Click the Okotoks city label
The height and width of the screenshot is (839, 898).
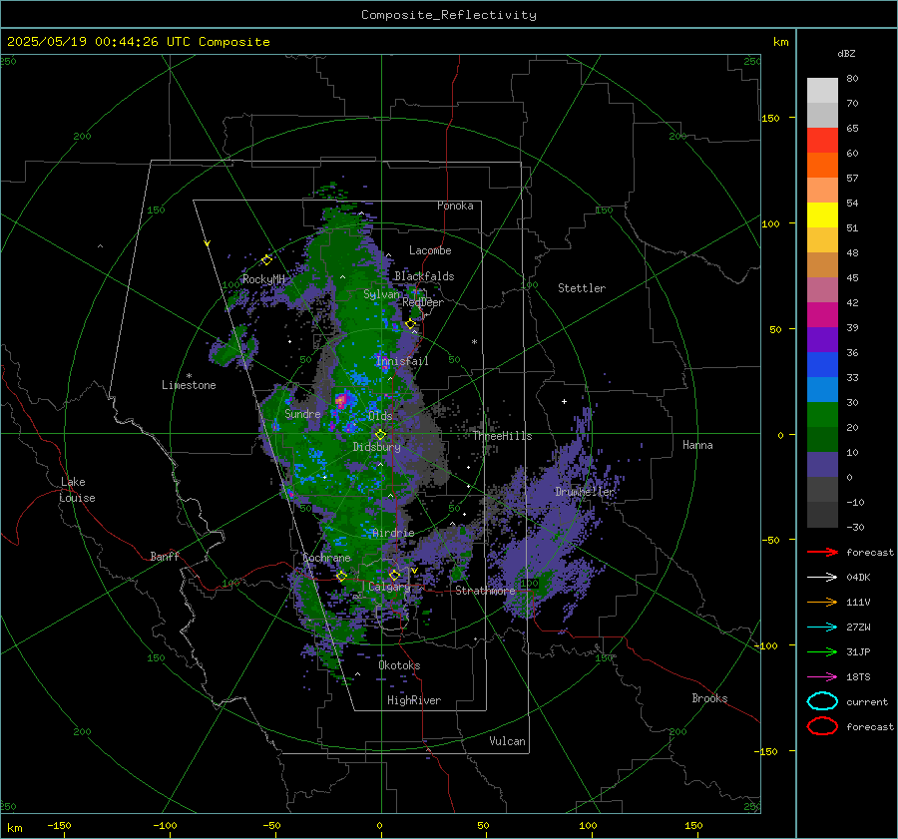click(x=399, y=665)
